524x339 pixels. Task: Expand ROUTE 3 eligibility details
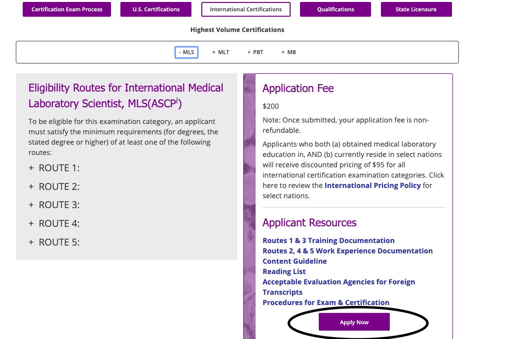coord(54,205)
